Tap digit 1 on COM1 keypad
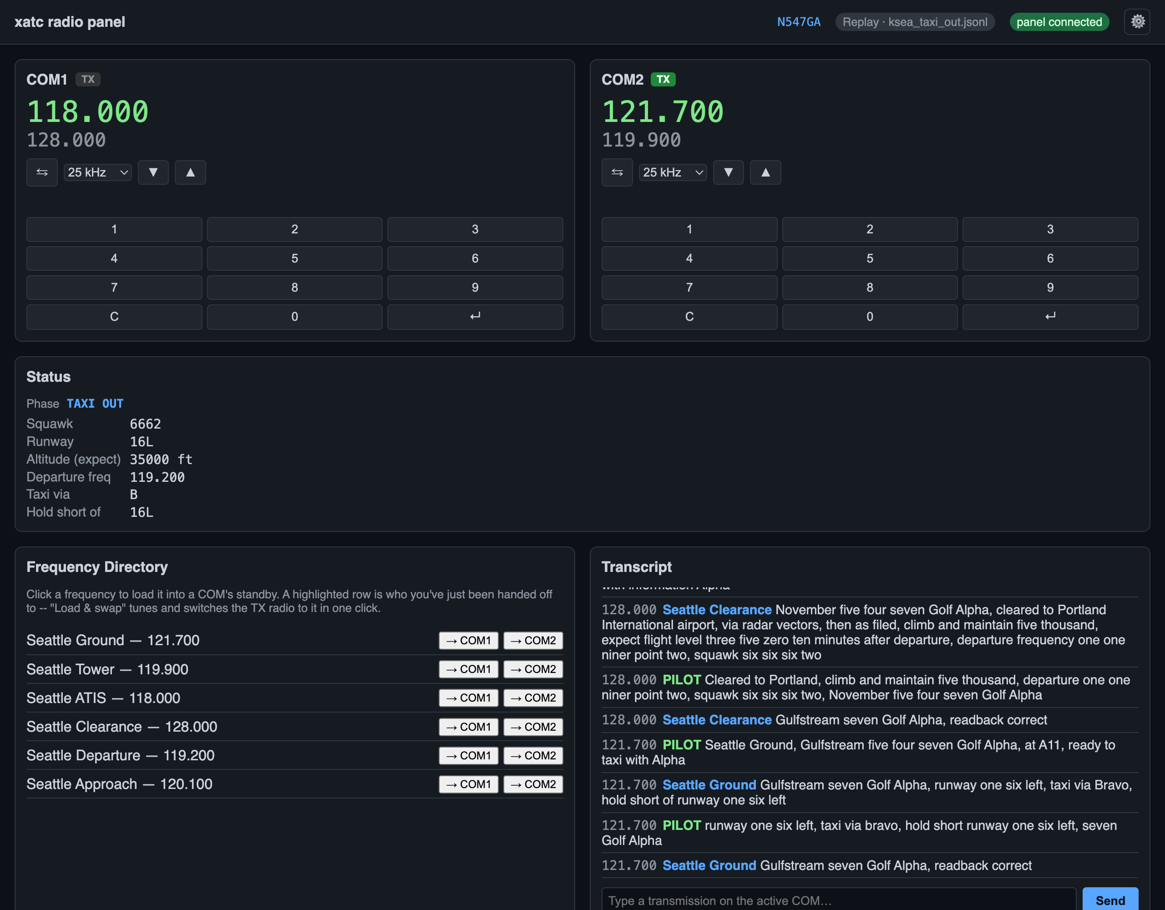The width and height of the screenshot is (1165, 910). 114,229
